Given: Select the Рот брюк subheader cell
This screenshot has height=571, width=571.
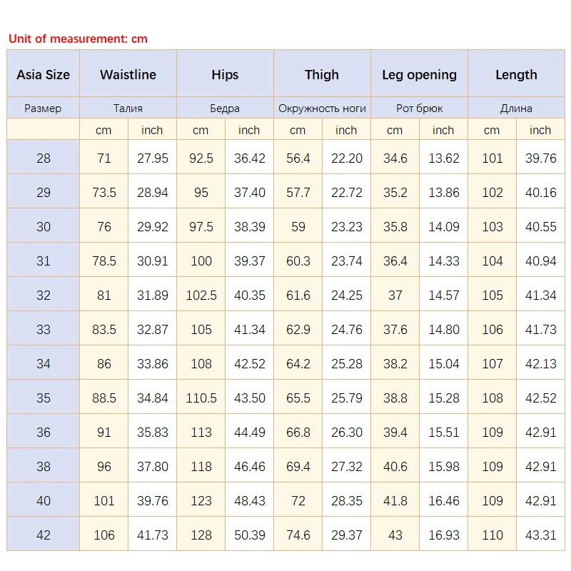Looking at the screenshot, I should (419, 108).
